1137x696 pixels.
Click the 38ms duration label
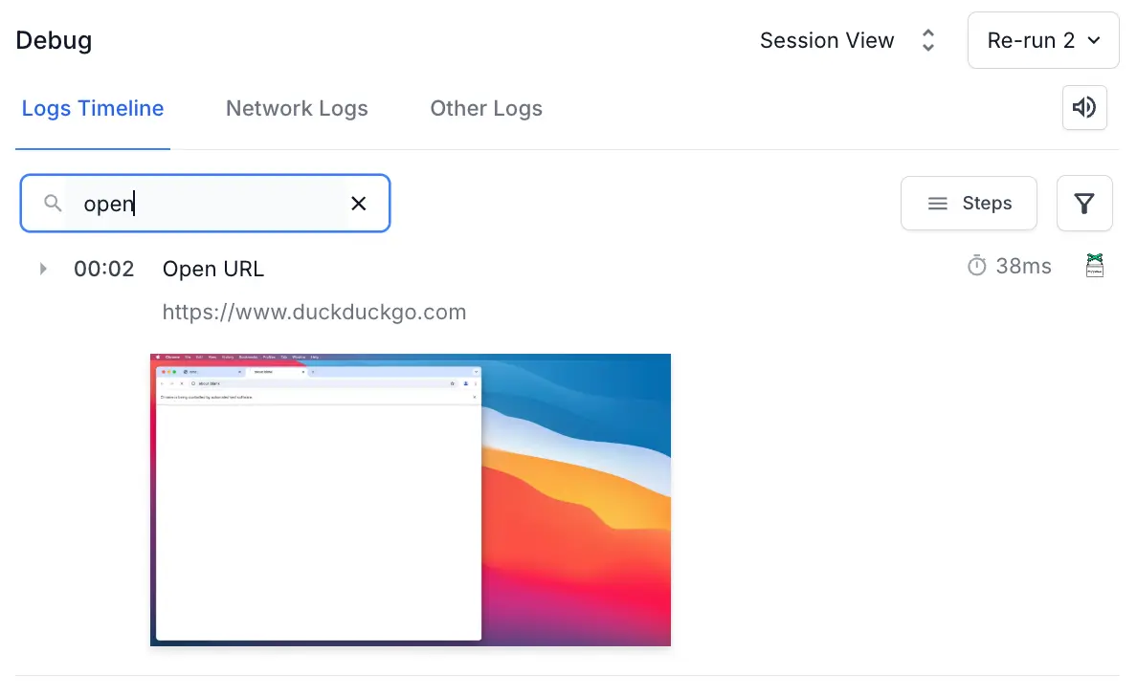(1023, 266)
